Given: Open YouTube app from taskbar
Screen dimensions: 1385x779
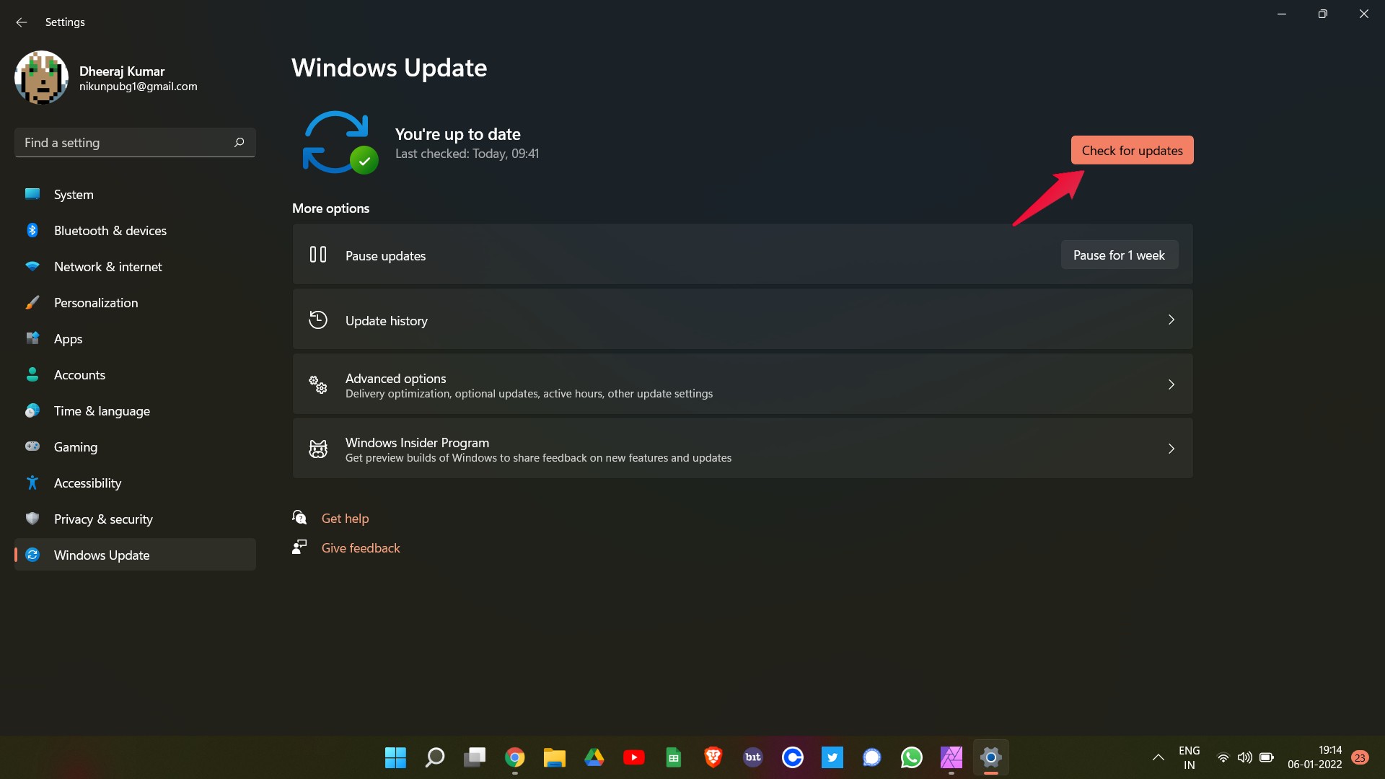Looking at the screenshot, I should tap(633, 757).
